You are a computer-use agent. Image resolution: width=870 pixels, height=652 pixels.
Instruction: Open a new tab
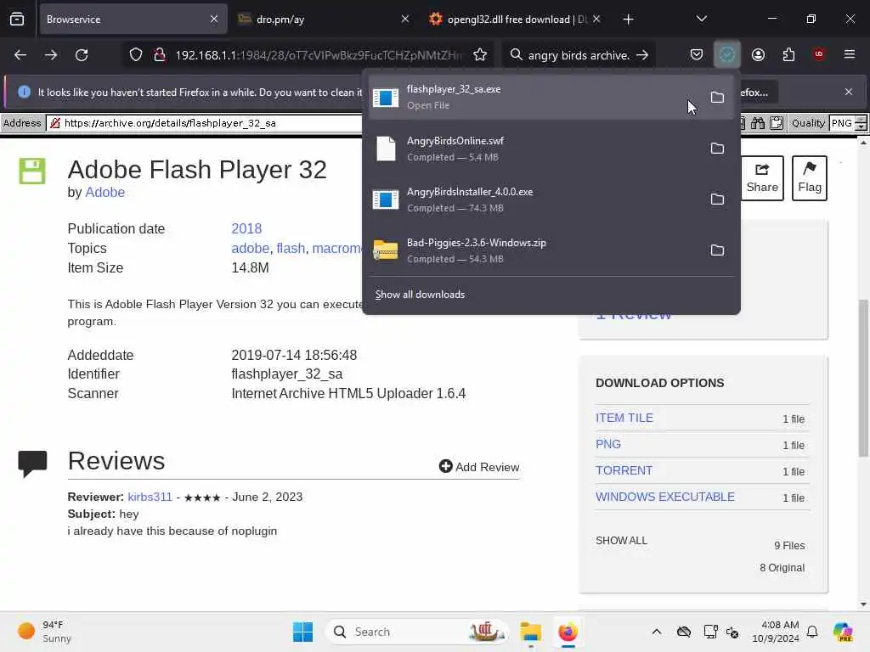(628, 20)
